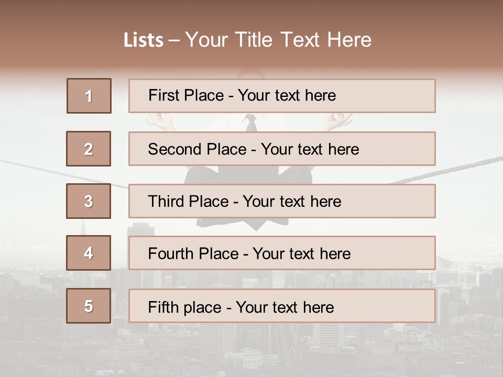This screenshot has height=377, width=503.
Task: Select the Third Place text bar
Action: point(282,201)
